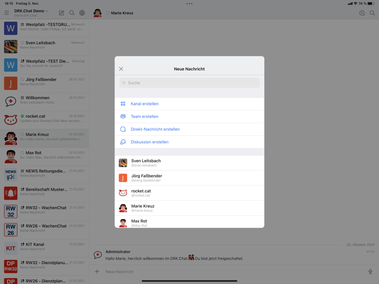
Task: Tap the orange J avatar in sidebar
Action: tap(11, 83)
